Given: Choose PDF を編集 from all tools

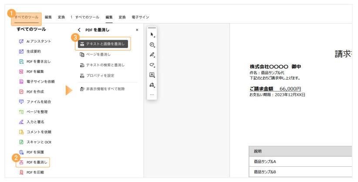Looking at the screenshot, I should 31,71.
